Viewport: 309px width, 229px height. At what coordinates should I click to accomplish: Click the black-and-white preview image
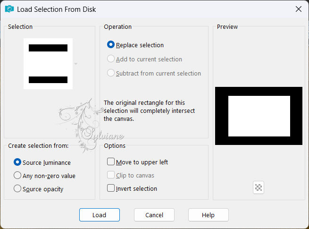pyautogui.click(x=259, y=116)
